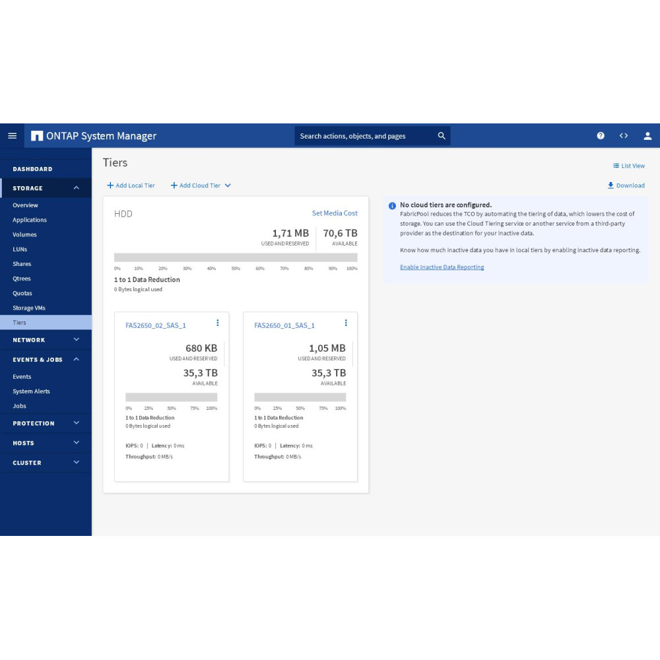Open the Storage VMs page

[x=29, y=308]
